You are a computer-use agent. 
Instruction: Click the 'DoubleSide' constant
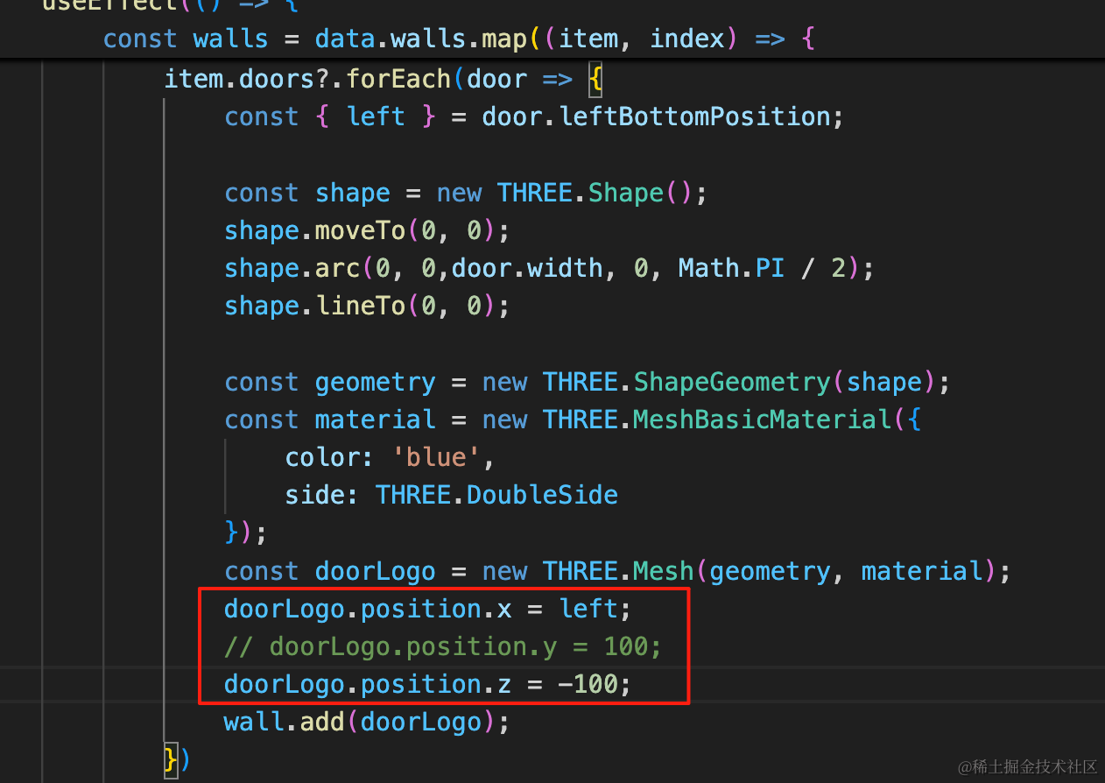pos(542,495)
